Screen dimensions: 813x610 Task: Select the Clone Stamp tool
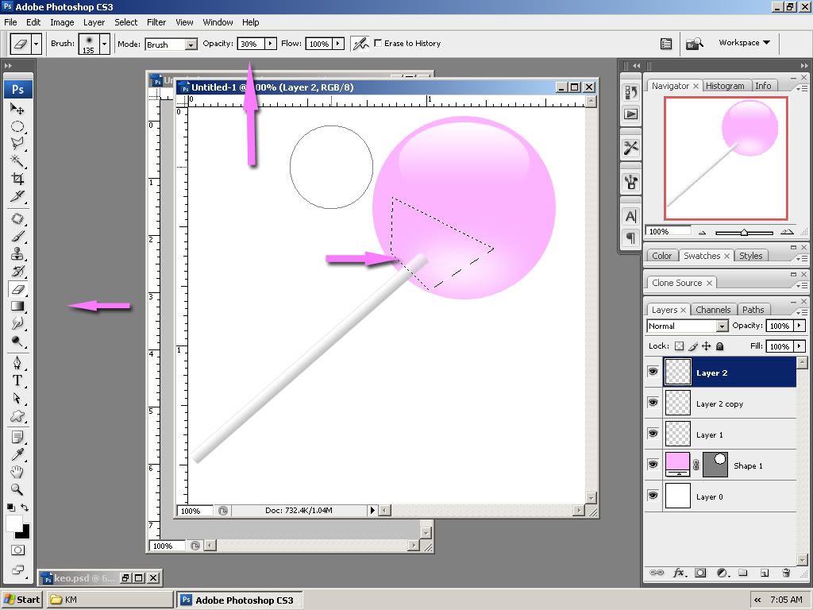[x=17, y=253]
